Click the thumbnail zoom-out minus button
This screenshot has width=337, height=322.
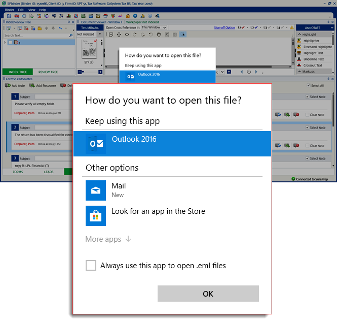[80, 72]
